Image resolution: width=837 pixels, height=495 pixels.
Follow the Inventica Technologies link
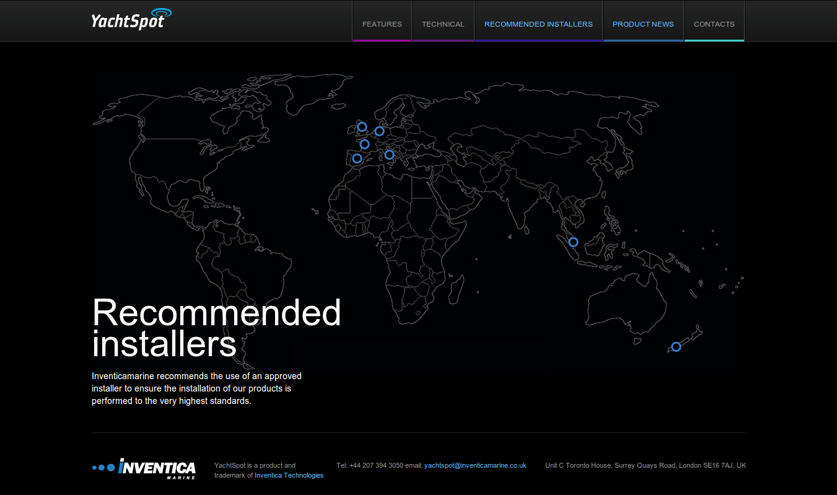click(289, 475)
